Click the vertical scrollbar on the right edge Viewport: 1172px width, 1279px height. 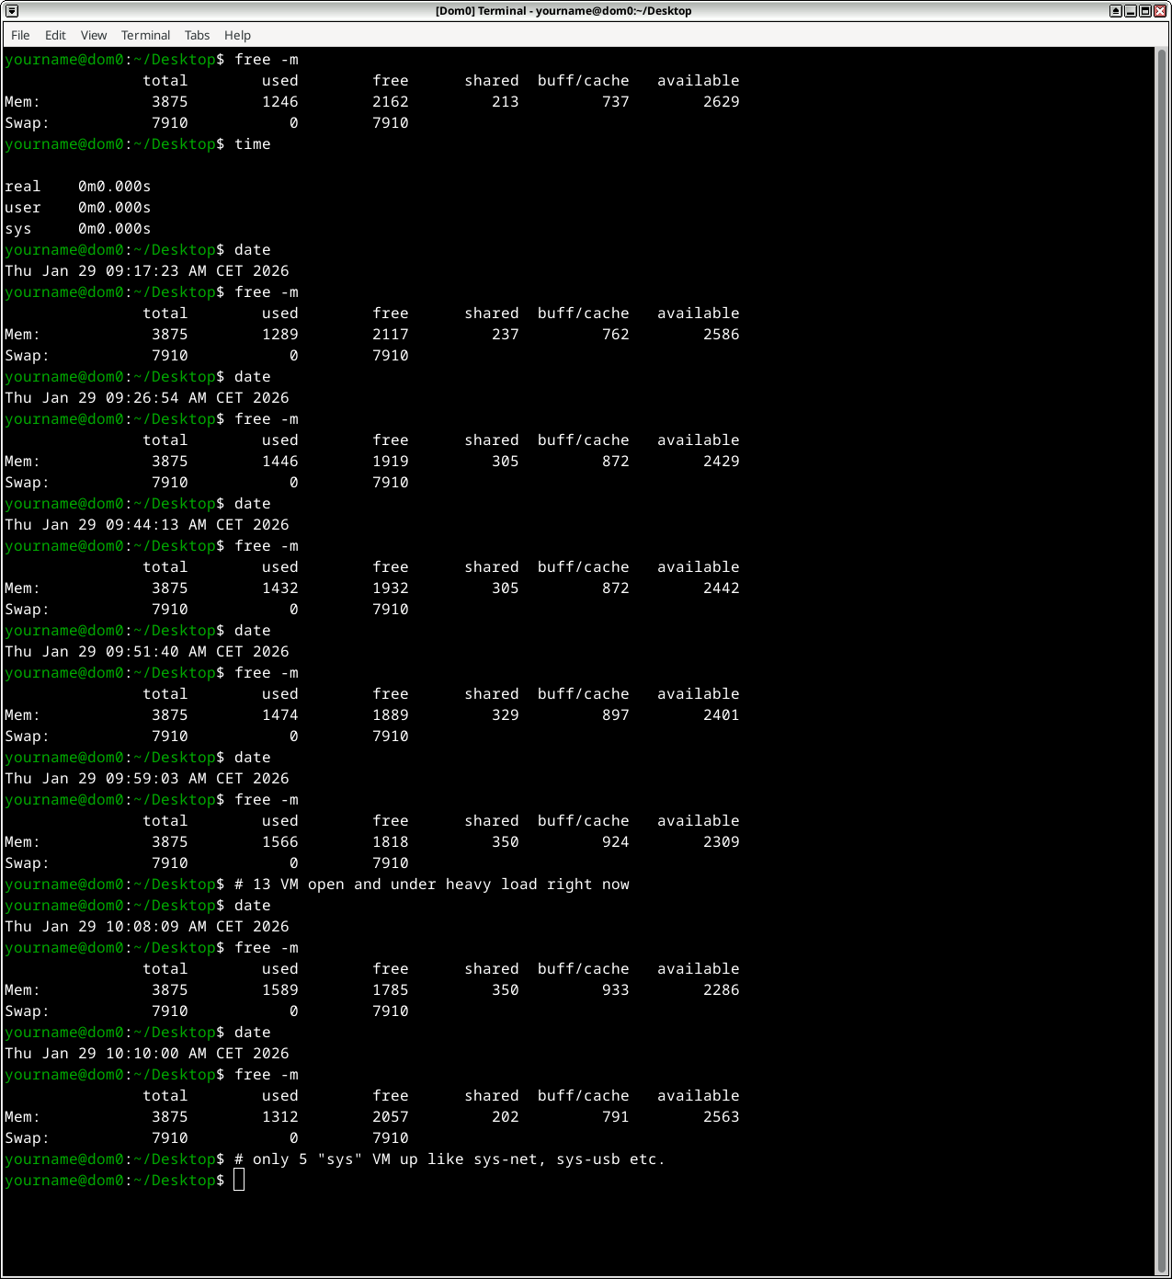click(x=1162, y=644)
